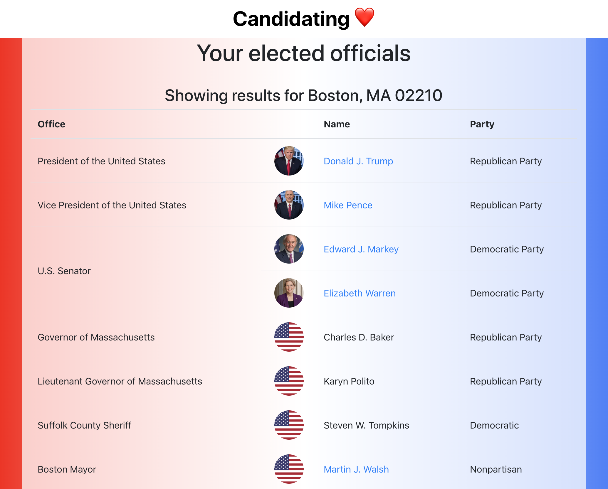Open the Mike Pence link
608x489 pixels.
coord(348,205)
